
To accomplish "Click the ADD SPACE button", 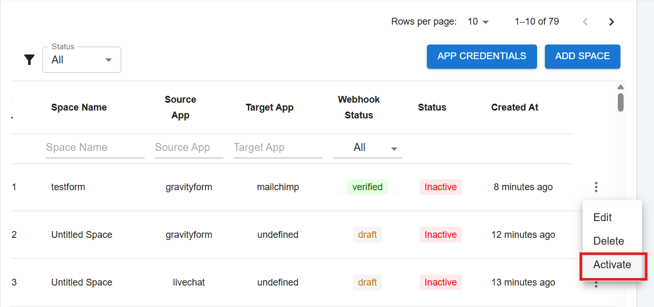I will click(583, 57).
